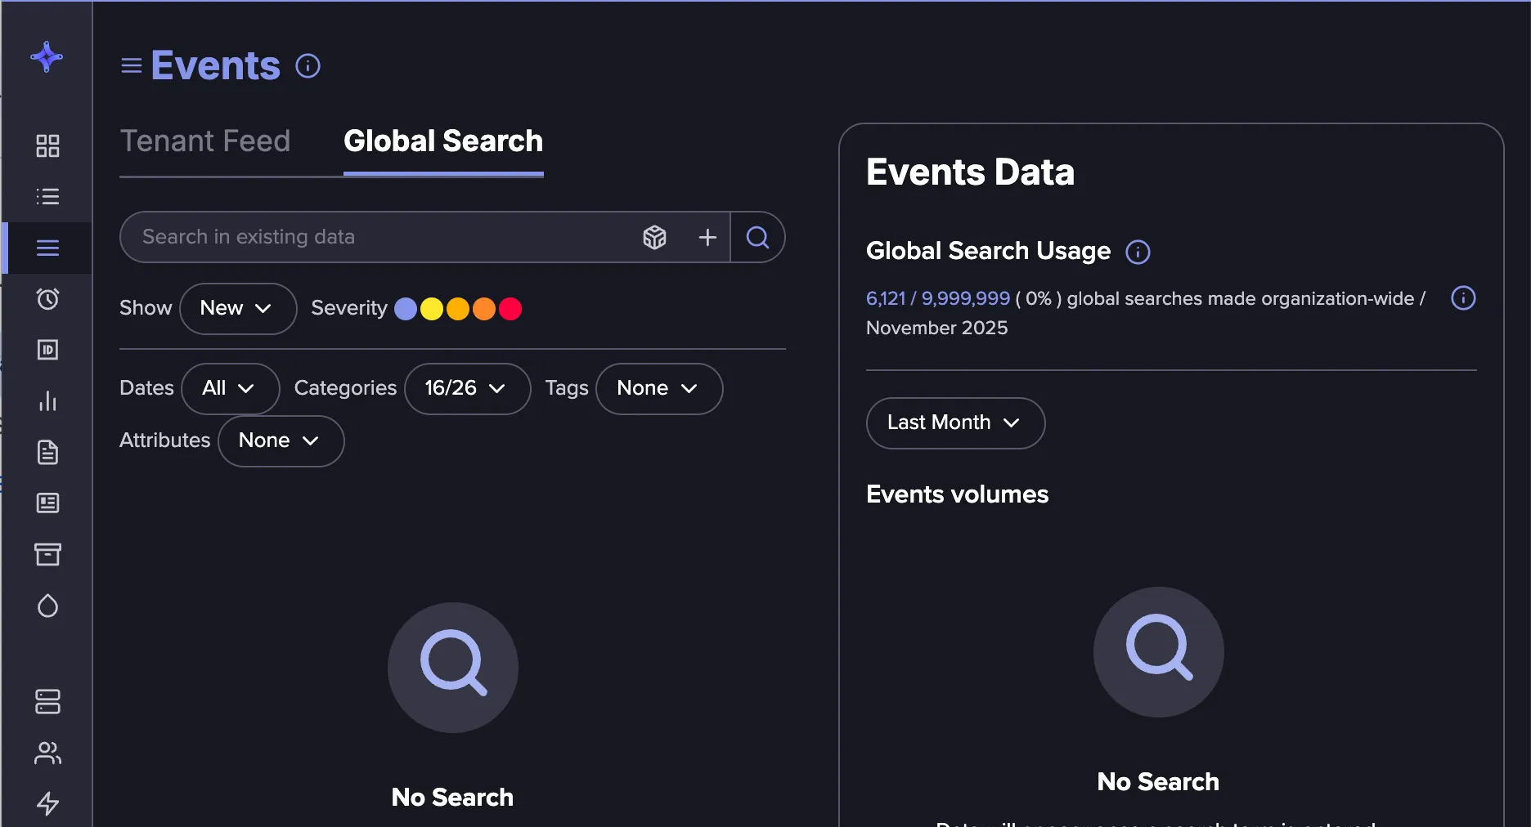Click the cube icon in the search bar
This screenshot has width=1531, height=827.
tap(654, 237)
